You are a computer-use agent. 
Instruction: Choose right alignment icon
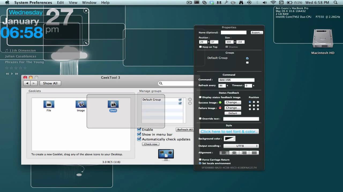click(244, 153)
